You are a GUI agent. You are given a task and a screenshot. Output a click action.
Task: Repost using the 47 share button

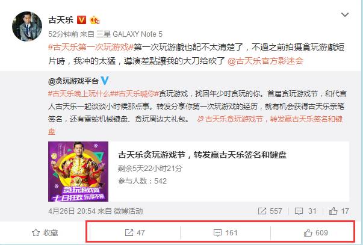(135, 233)
